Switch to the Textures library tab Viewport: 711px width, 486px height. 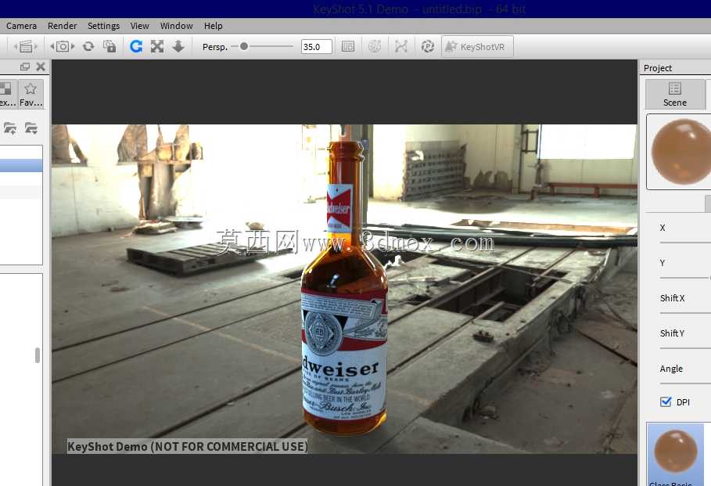[8, 95]
